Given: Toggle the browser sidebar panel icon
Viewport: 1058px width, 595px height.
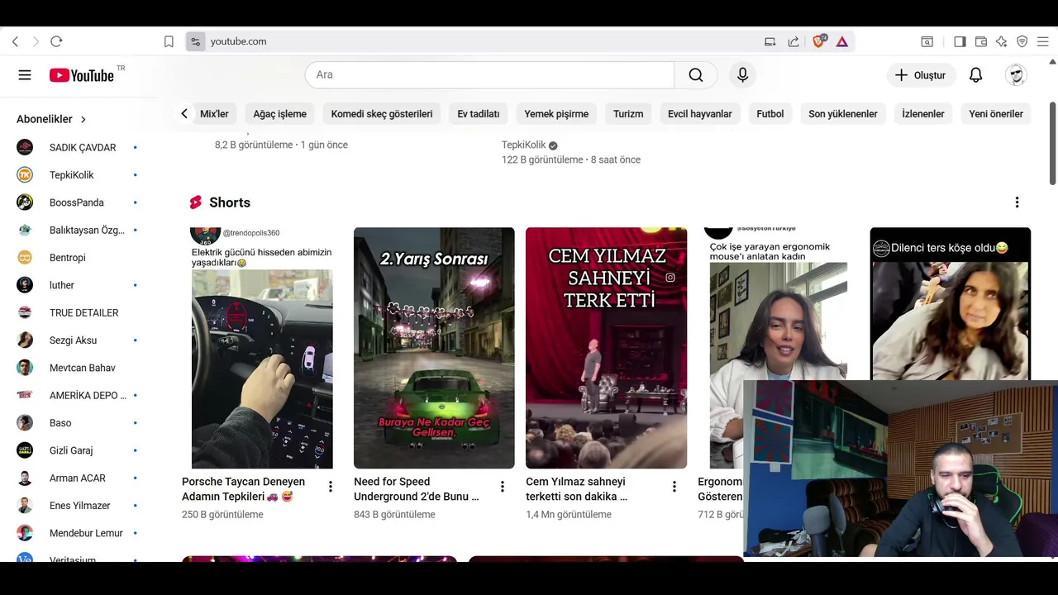Looking at the screenshot, I should pos(960,41).
